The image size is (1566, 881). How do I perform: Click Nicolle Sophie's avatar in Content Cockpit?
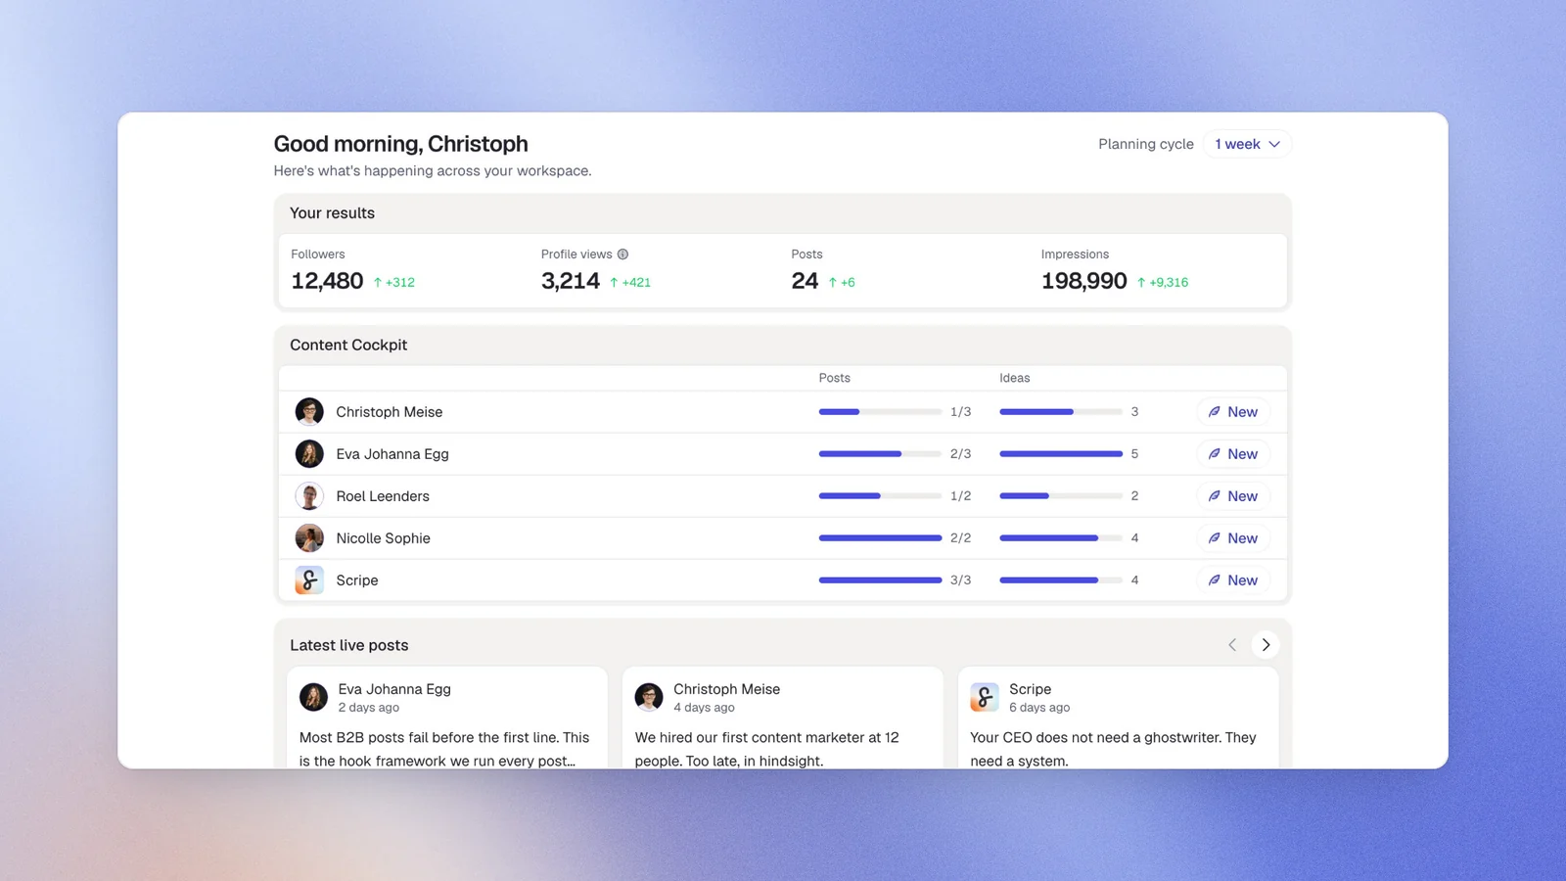309,538
